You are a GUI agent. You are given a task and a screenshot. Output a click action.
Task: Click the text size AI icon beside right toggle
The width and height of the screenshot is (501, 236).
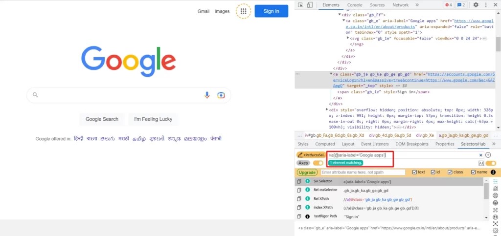tap(481, 163)
